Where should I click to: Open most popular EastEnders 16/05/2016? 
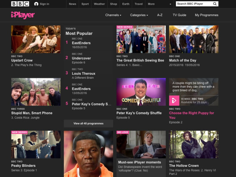[81, 43]
